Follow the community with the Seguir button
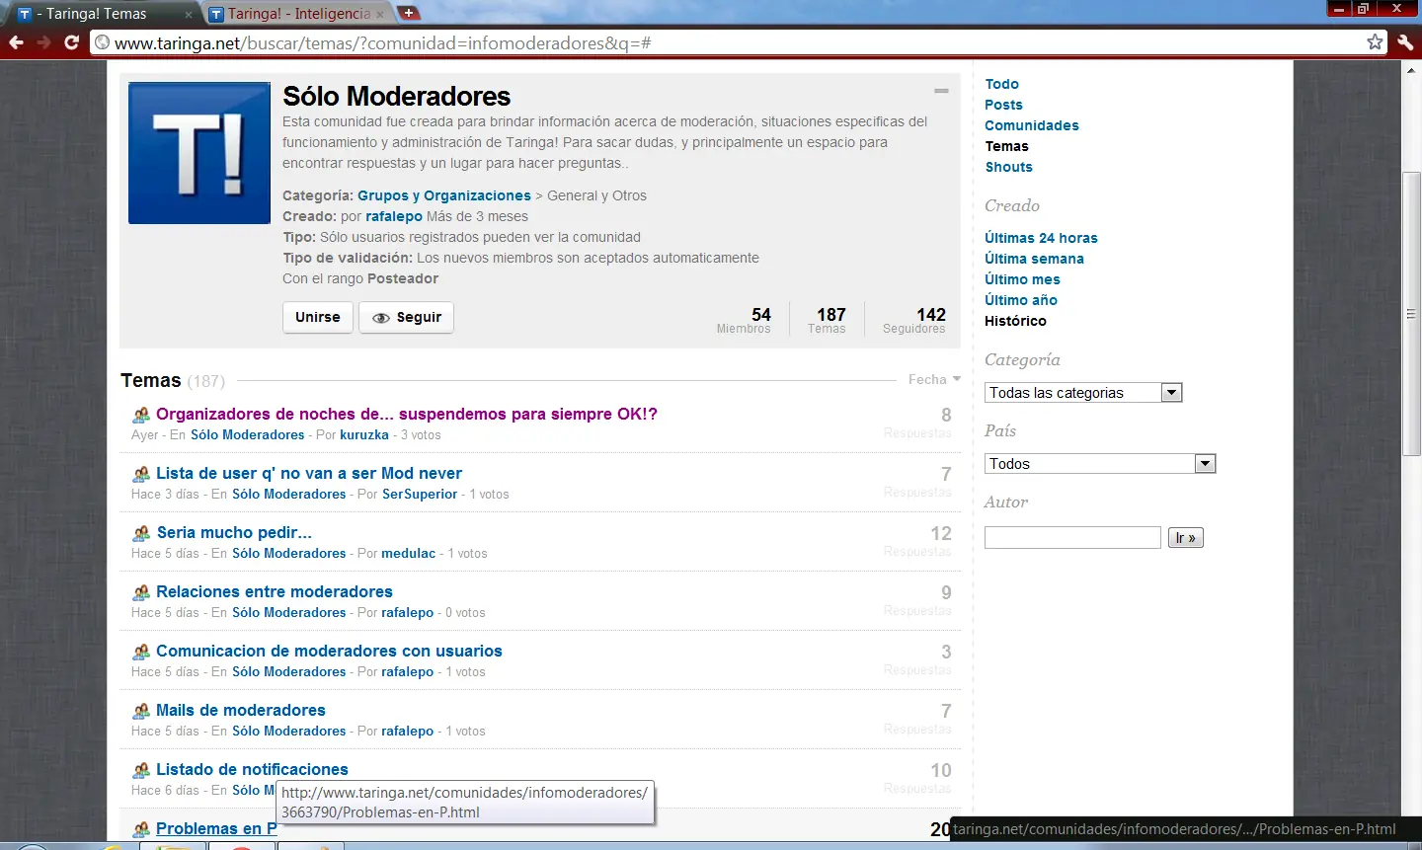 [406, 317]
